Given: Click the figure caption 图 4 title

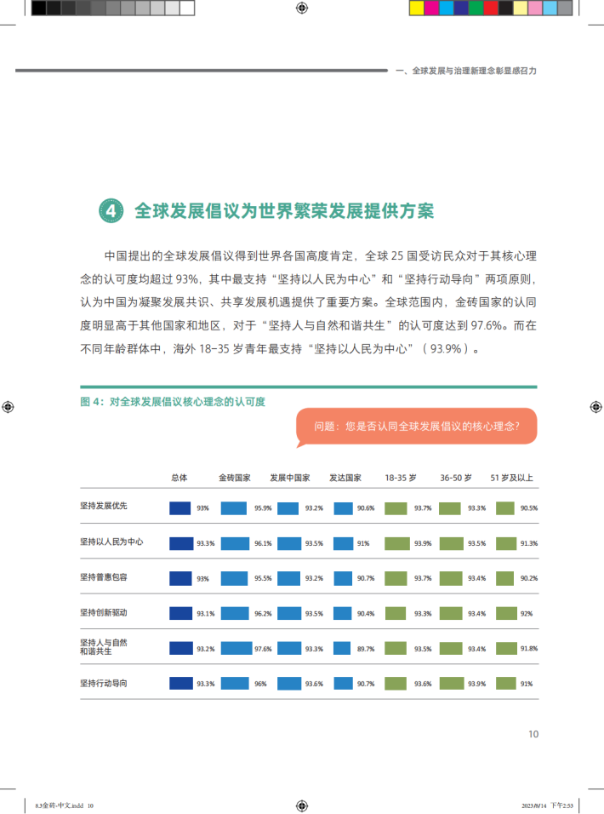Looking at the screenshot, I should tap(173, 402).
